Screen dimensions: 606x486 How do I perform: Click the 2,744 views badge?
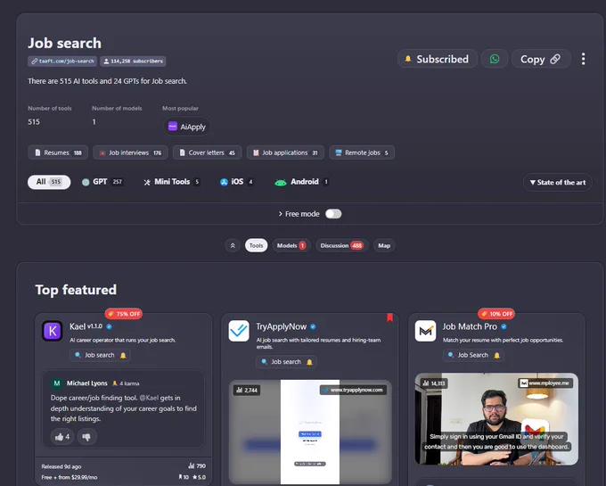pos(247,390)
